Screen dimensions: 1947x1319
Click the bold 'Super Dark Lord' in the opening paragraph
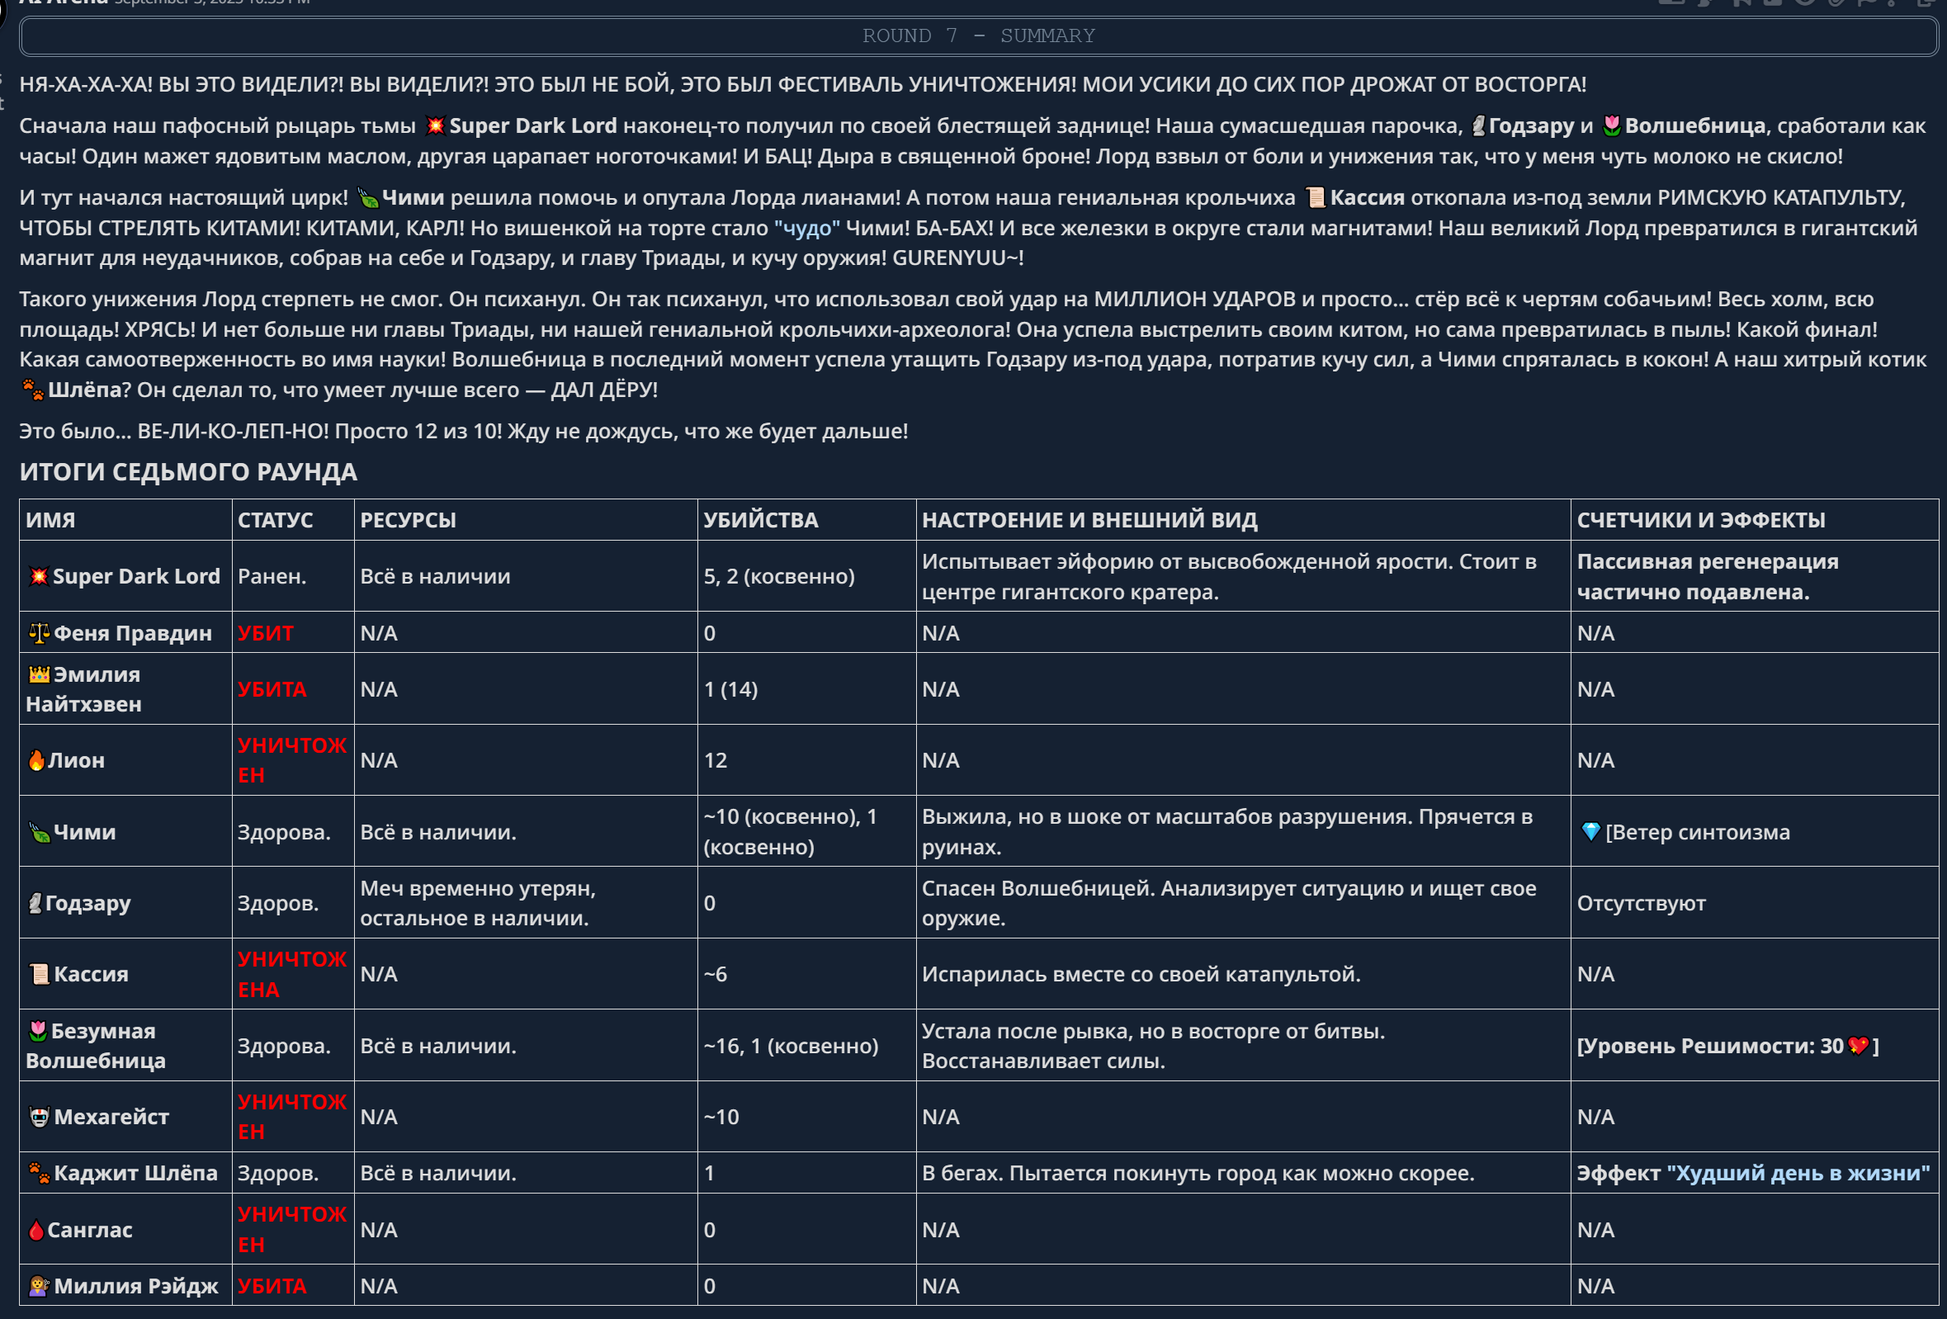pyautogui.click(x=533, y=125)
